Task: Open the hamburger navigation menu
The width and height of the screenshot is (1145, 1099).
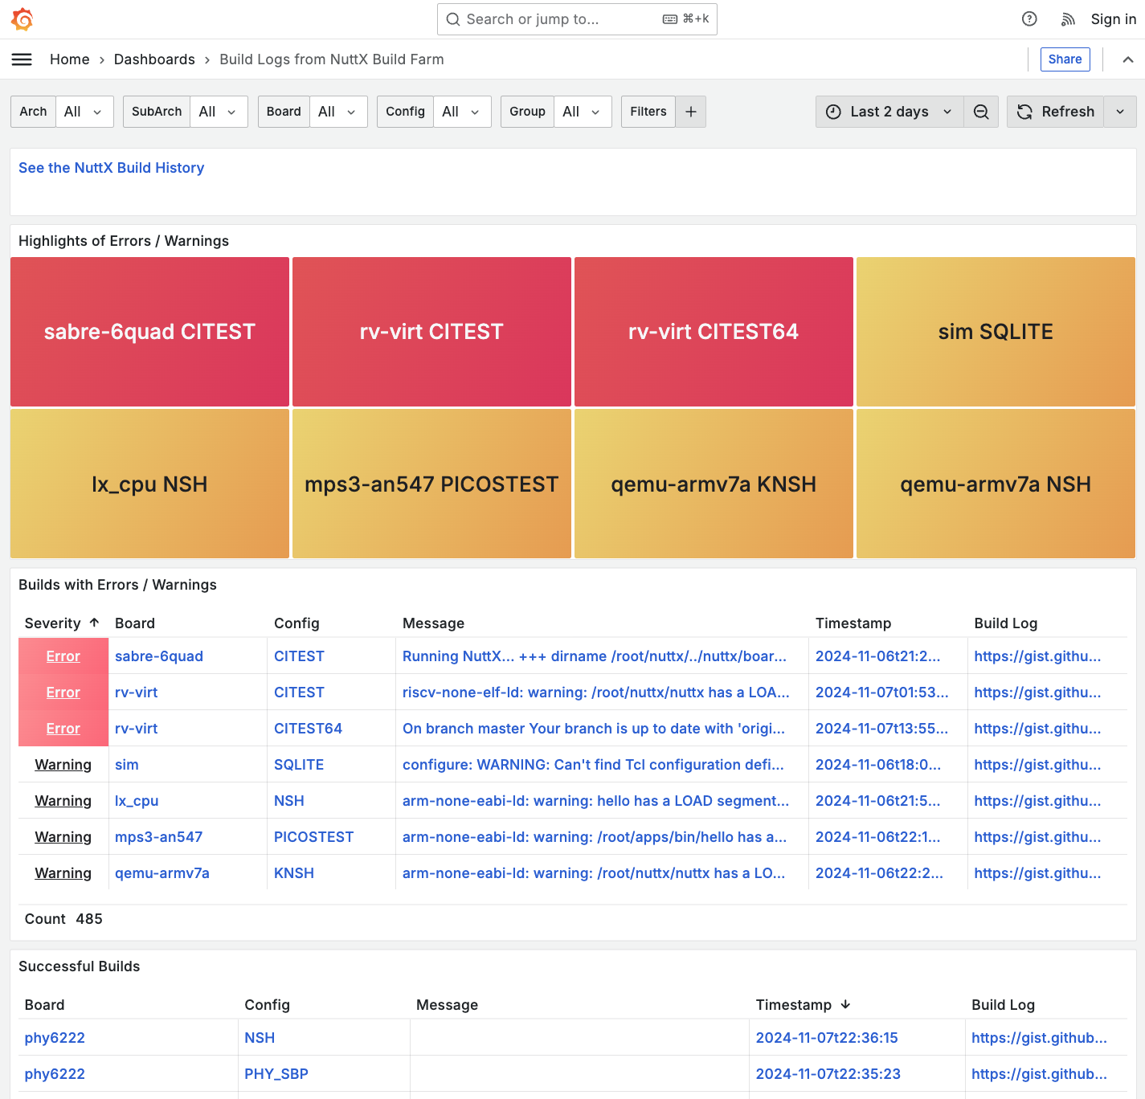Action: 22,59
